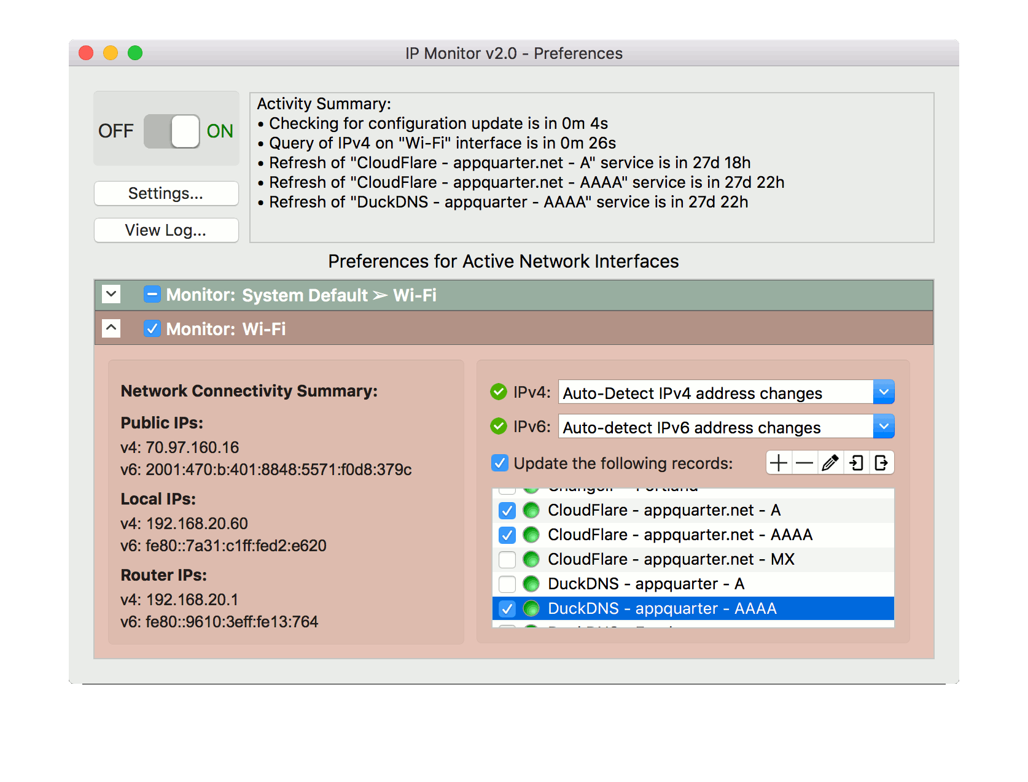Click green status light for CloudFlare MX record

(531, 560)
